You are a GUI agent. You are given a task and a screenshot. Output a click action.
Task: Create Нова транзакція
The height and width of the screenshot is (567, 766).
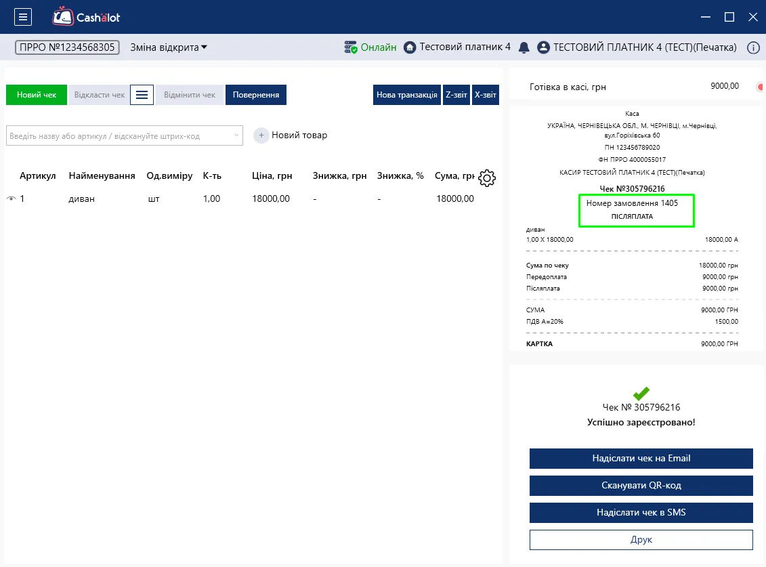click(407, 95)
